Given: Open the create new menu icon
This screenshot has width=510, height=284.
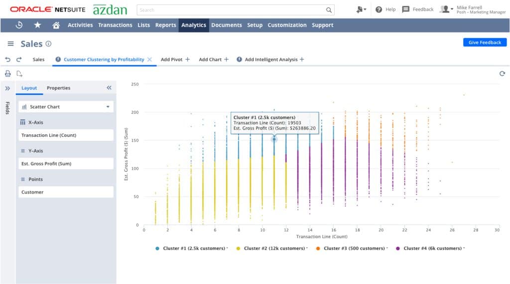Looking at the screenshot, I should 361,9.
